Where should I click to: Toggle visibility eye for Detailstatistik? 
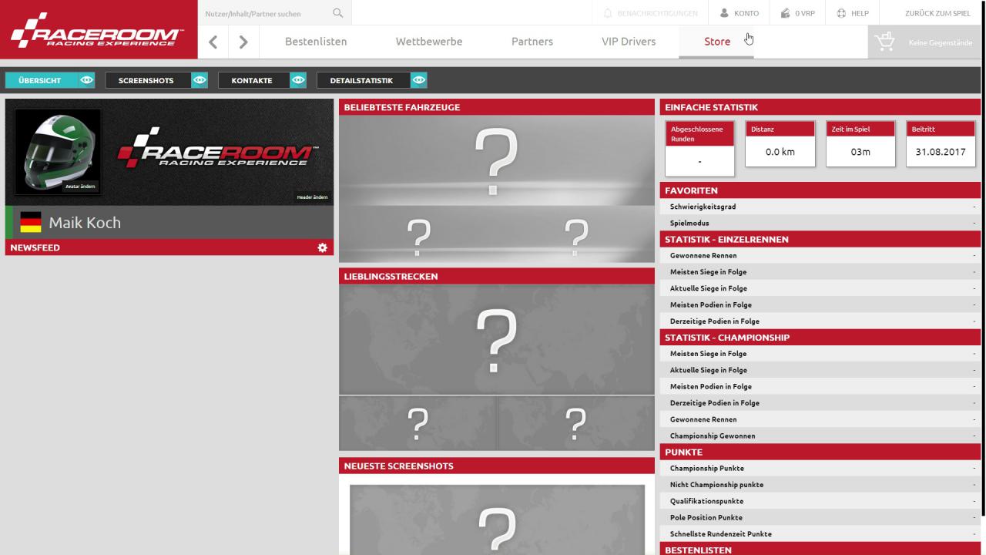pyautogui.click(x=418, y=80)
